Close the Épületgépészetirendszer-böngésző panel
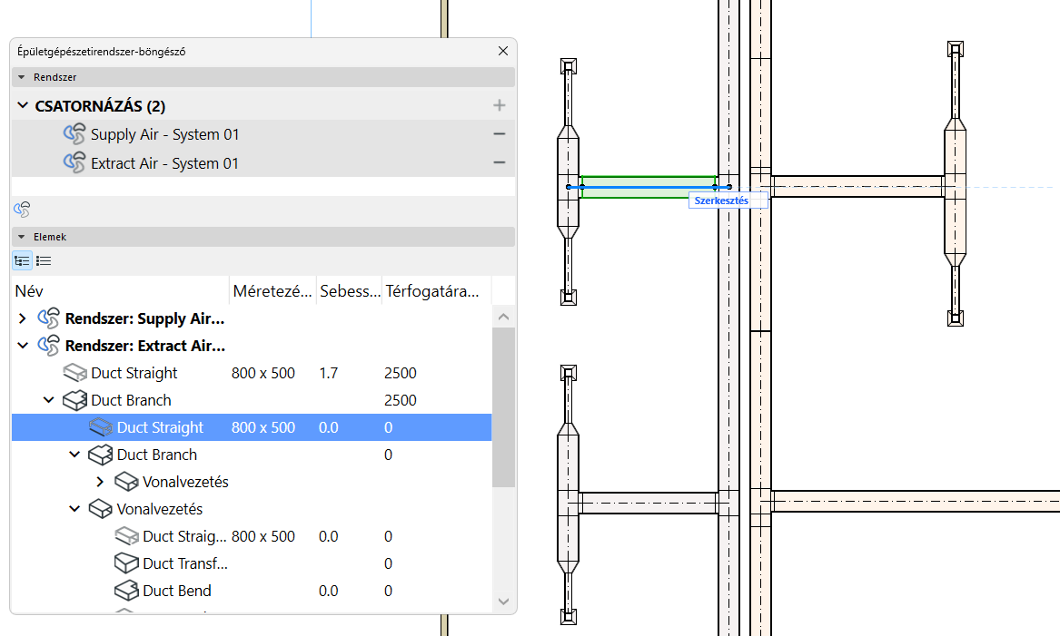This screenshot has width=1060, height=636. tap(503, 51)
